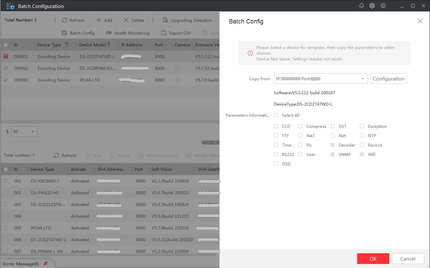Toggle the OSD parameter checkbox
The height and width of the screenshot is (268, 430).
[276, 164]
